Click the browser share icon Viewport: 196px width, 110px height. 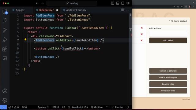(x=178, y=6)
